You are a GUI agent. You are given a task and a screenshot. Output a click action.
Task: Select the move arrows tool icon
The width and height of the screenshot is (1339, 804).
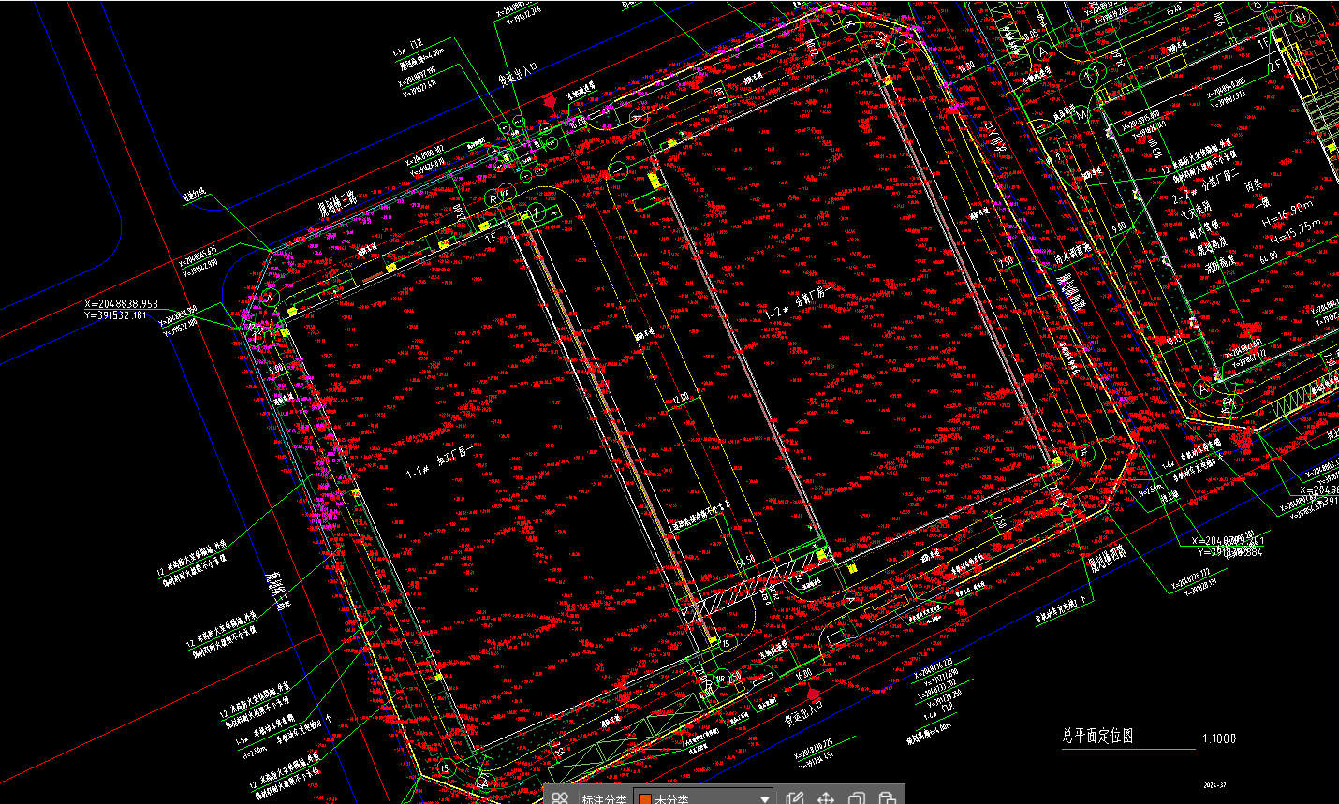click(x=826, y=798)
